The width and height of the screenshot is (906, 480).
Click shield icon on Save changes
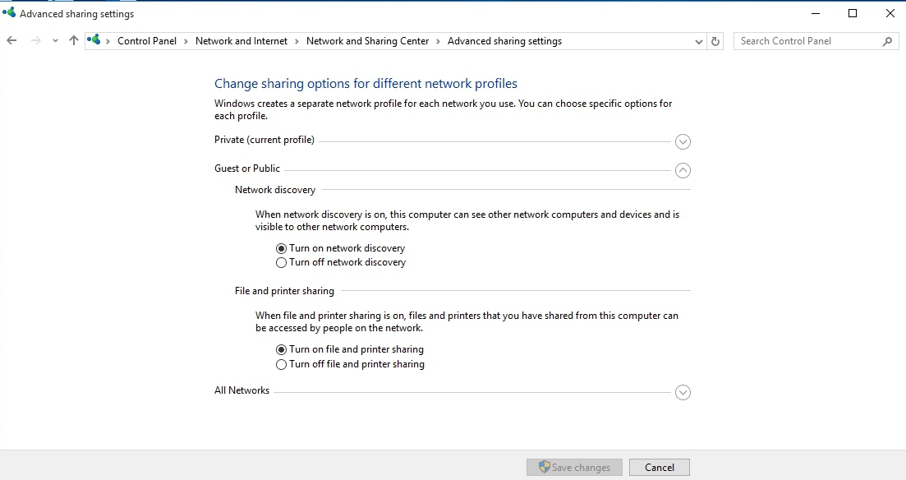tap(544, 467)
